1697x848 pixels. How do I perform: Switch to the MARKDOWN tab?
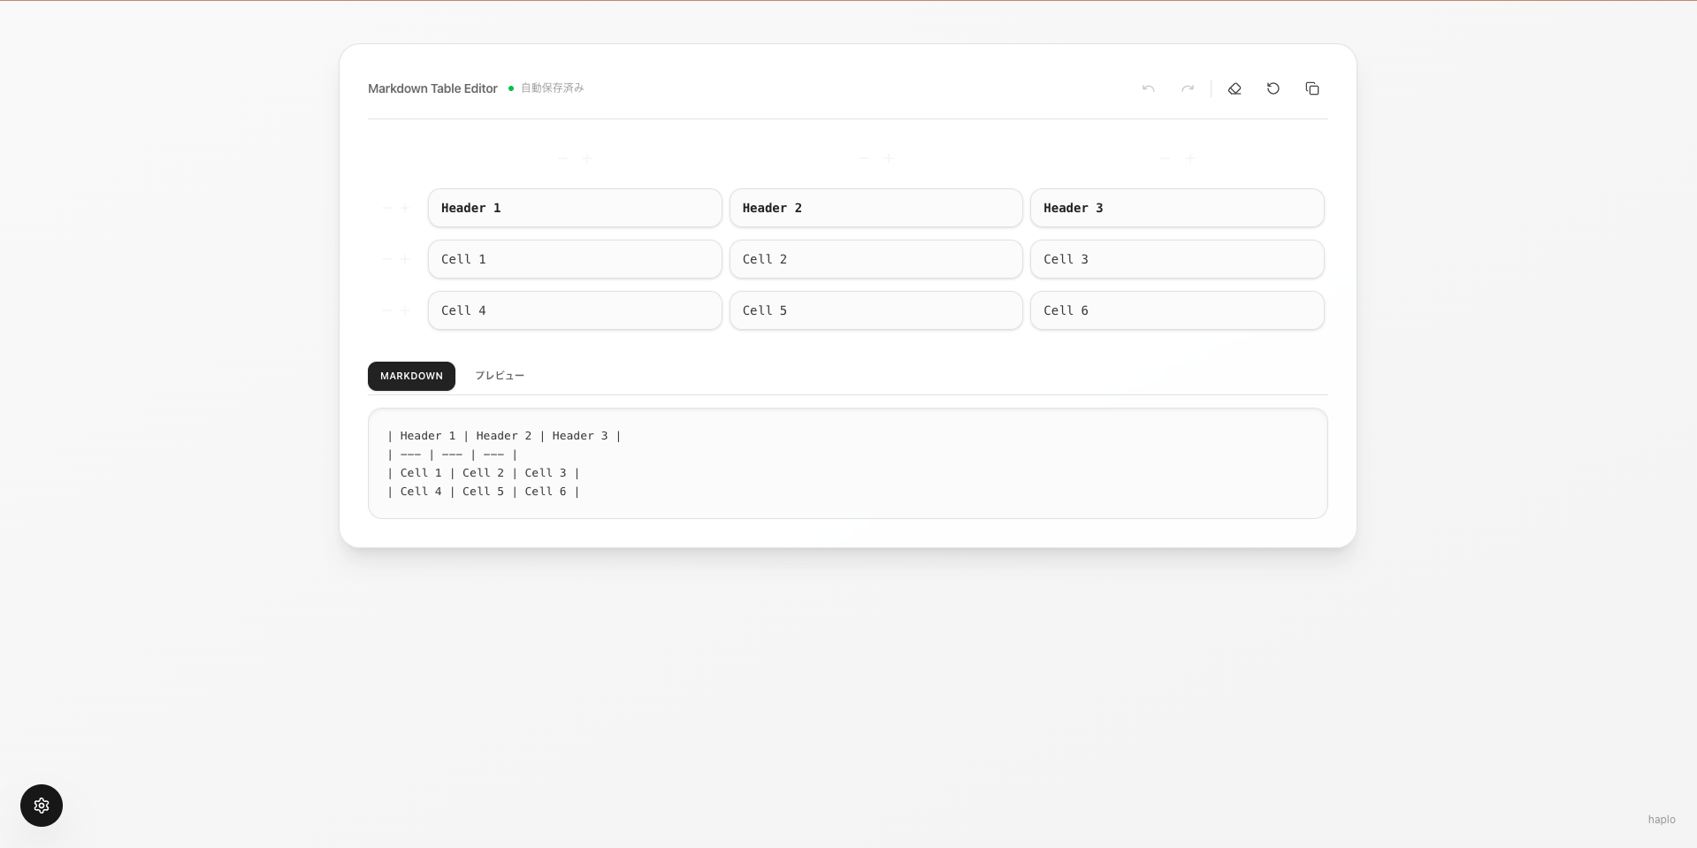point(411,376)
